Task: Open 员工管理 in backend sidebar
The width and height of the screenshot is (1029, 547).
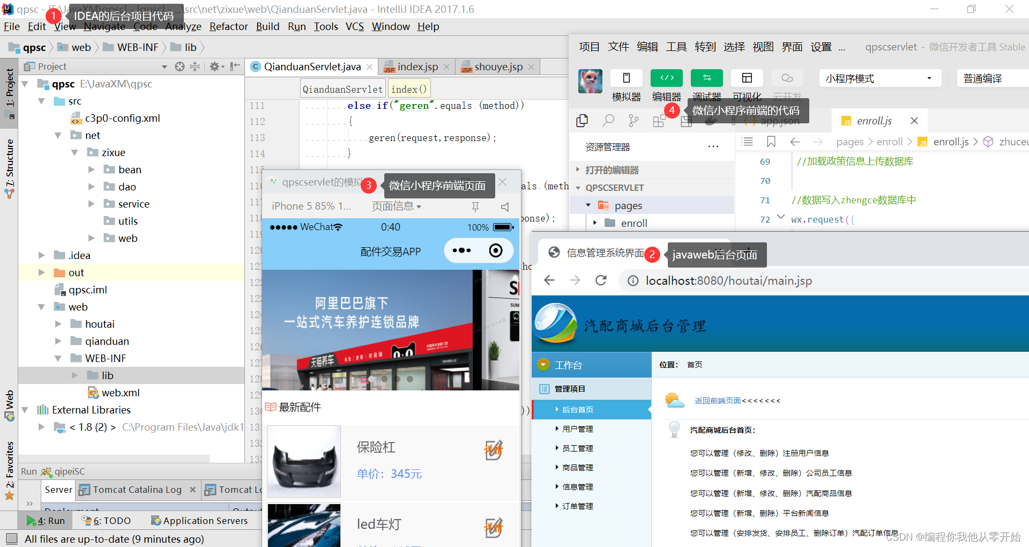Action: point(577,448)
